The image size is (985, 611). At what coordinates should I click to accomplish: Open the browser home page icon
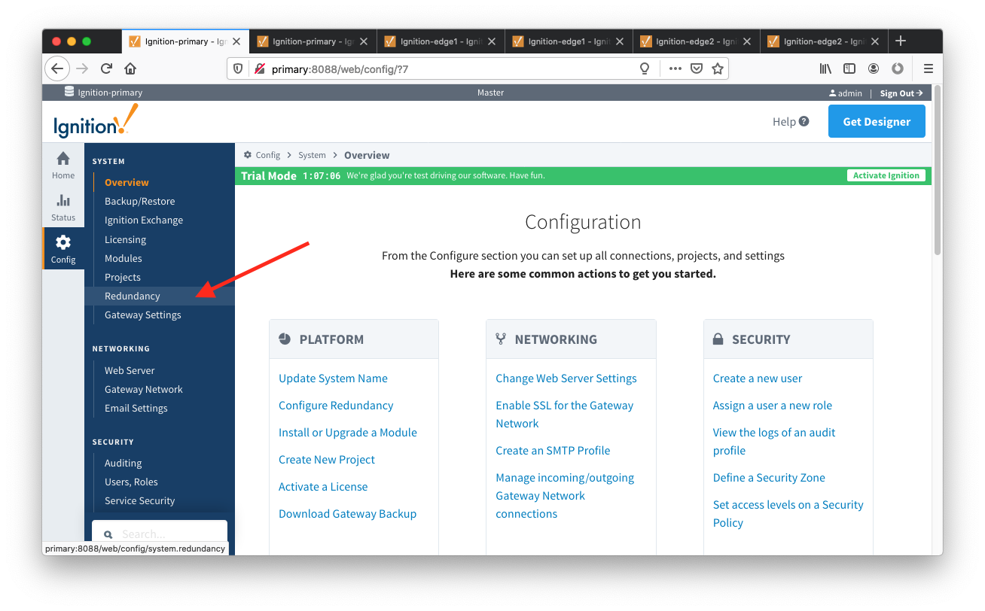130,68
